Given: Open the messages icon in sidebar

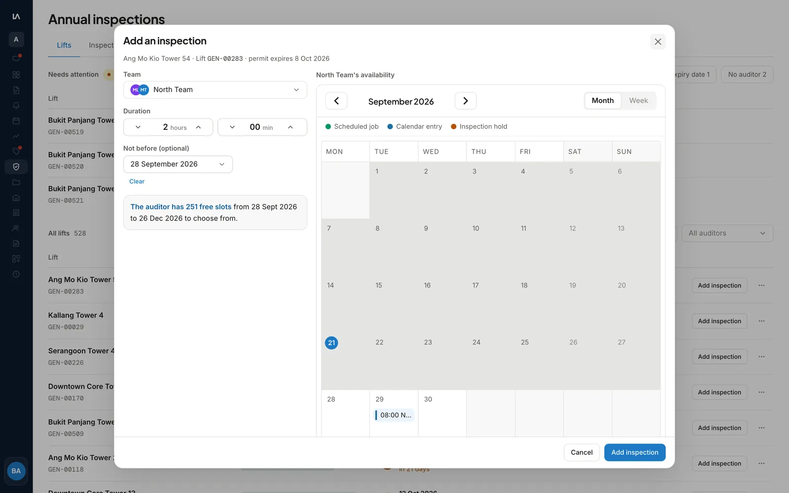Looking at the screenshot, I should pyautogui.click(x=16, y=58).
